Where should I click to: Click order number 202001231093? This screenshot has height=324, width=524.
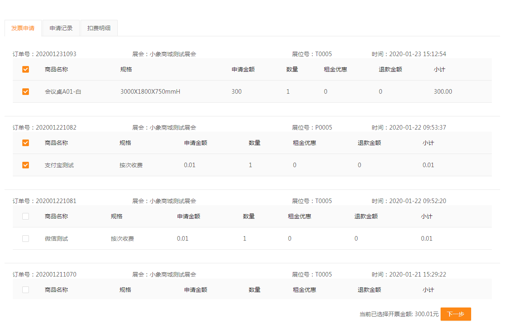point(56,54)
